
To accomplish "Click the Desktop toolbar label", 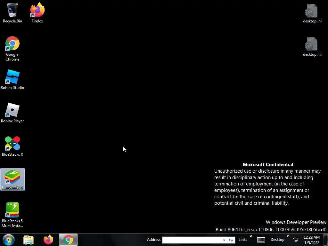I will (x=277, y=240).
